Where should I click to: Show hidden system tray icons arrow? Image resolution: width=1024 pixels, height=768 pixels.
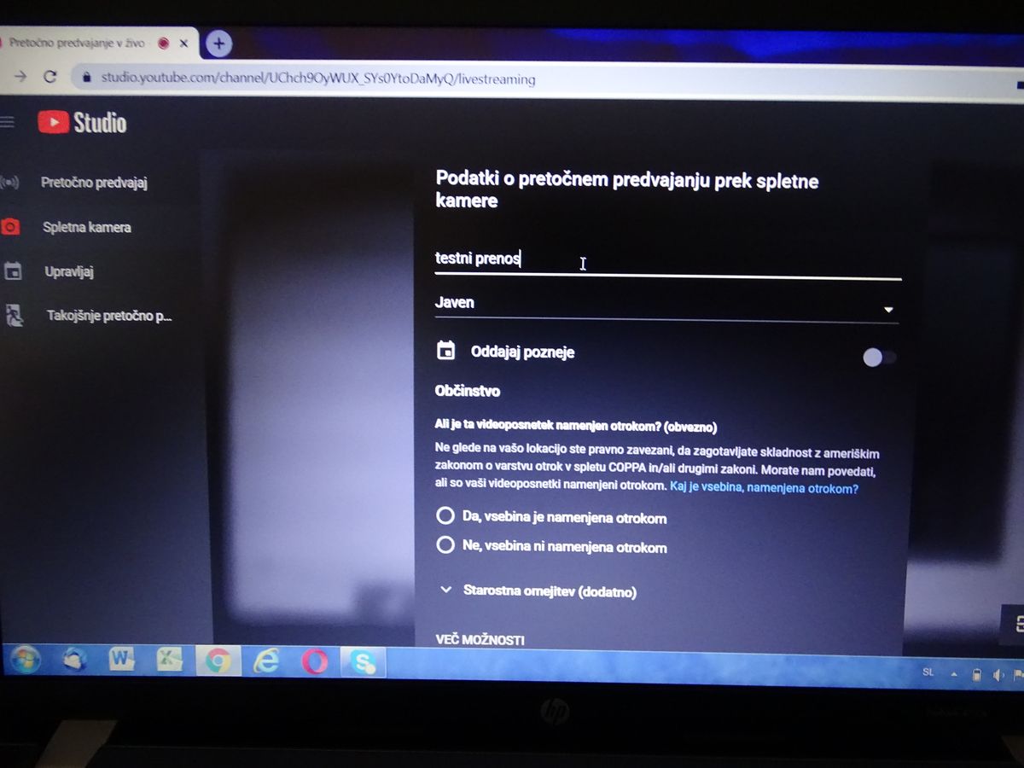click(955, 673)
